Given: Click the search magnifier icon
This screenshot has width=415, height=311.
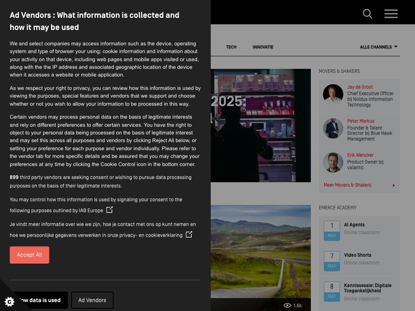Looking at the screenshot, I should [367, 14].
